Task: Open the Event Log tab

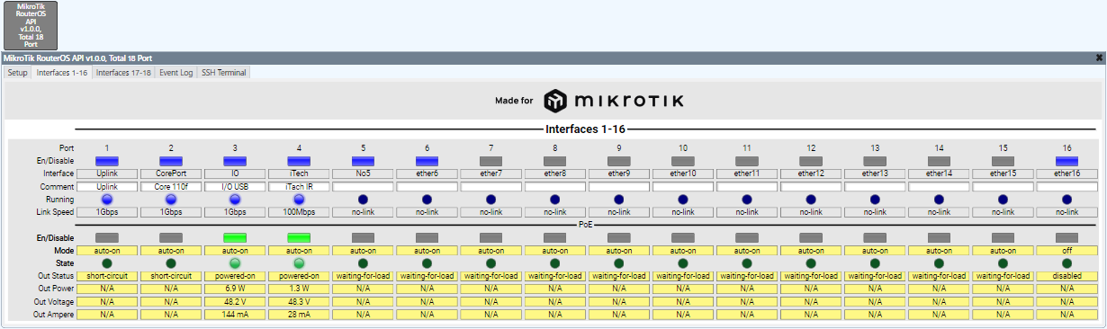Action: coord(176,73)
